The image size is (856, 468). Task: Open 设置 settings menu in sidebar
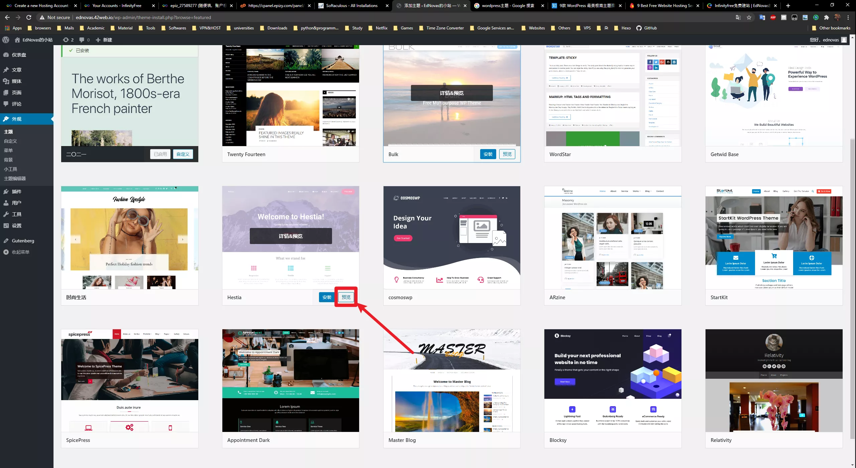click(x=16, y=226)
